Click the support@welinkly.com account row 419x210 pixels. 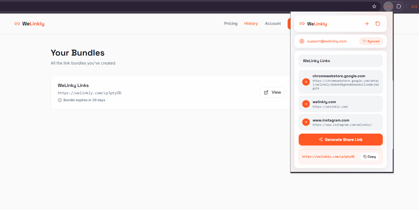point(341,41)
